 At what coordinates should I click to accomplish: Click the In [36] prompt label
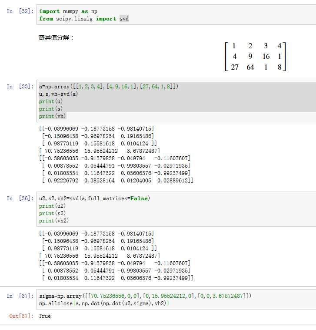[20, 199]
